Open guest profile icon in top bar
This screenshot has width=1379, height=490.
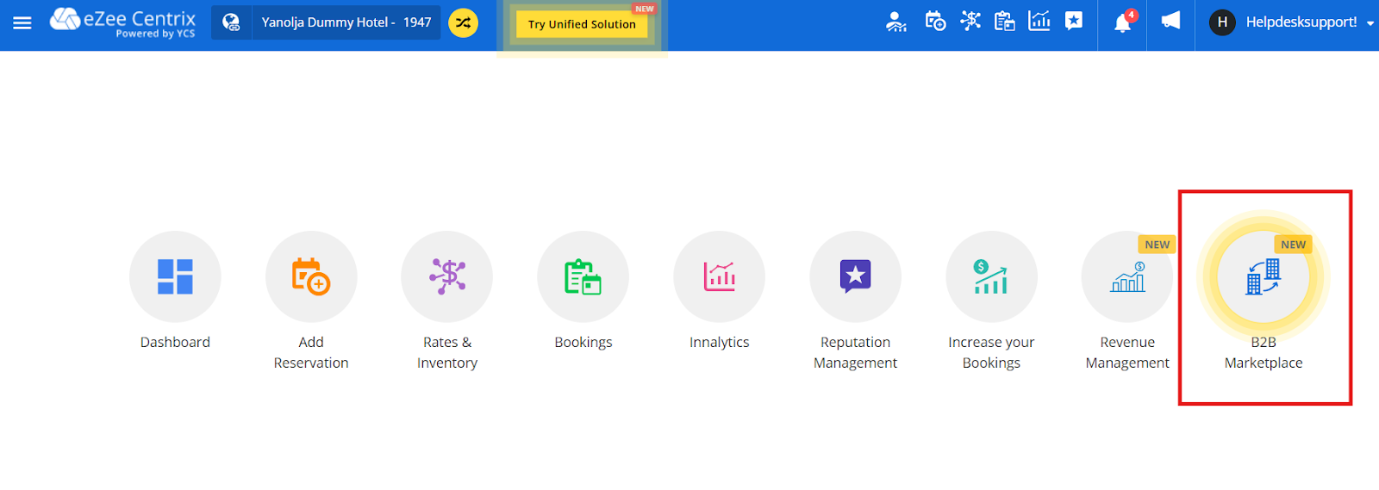(896, 22)
